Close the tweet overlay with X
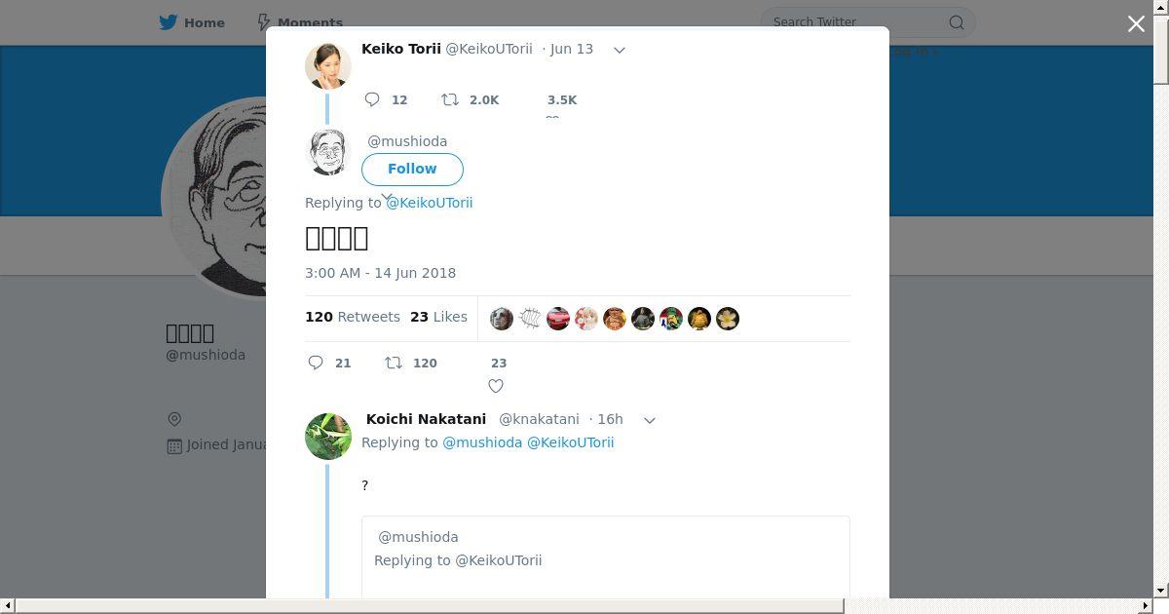This screenshot has height=614, width=1169. pos(1136,23)
